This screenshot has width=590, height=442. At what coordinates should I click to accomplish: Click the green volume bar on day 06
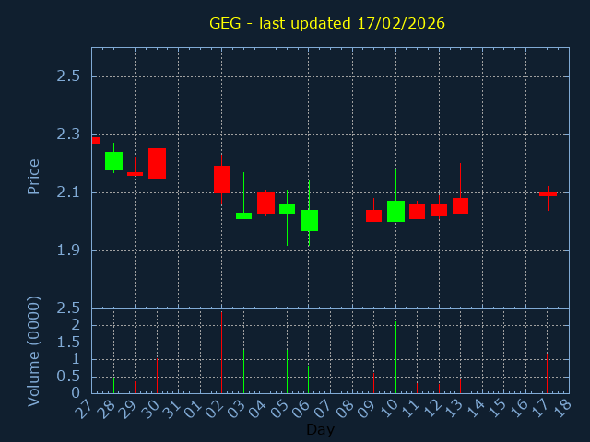pos(309,379)
